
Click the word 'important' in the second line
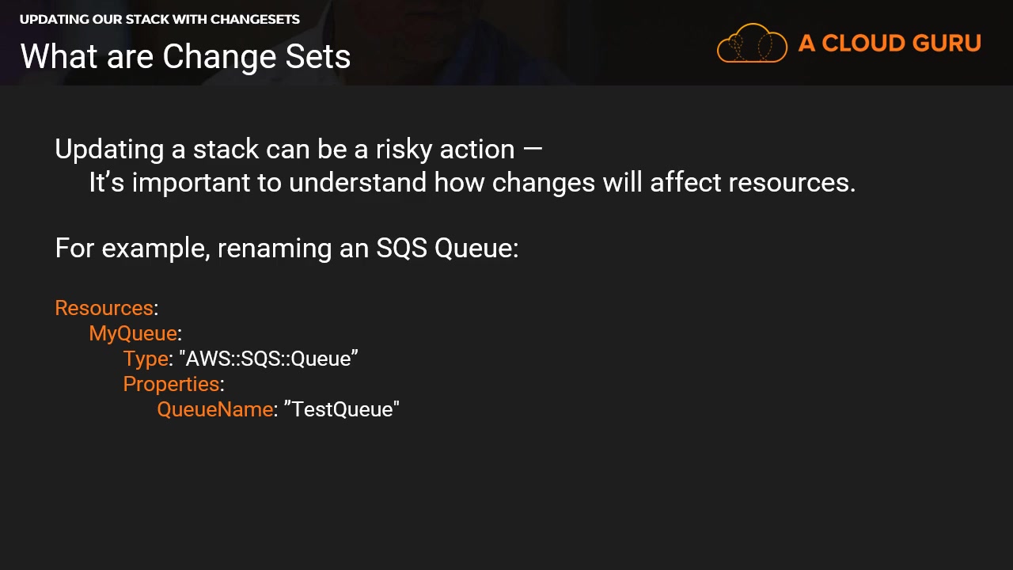click(x=191, y=183)
